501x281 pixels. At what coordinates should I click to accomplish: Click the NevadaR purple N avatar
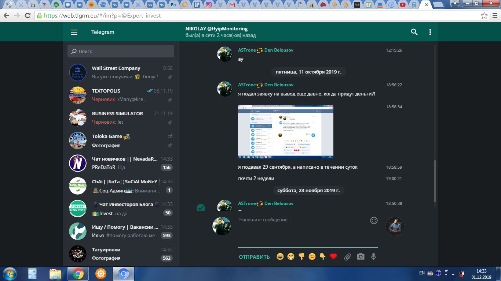[x=78, y=164]
